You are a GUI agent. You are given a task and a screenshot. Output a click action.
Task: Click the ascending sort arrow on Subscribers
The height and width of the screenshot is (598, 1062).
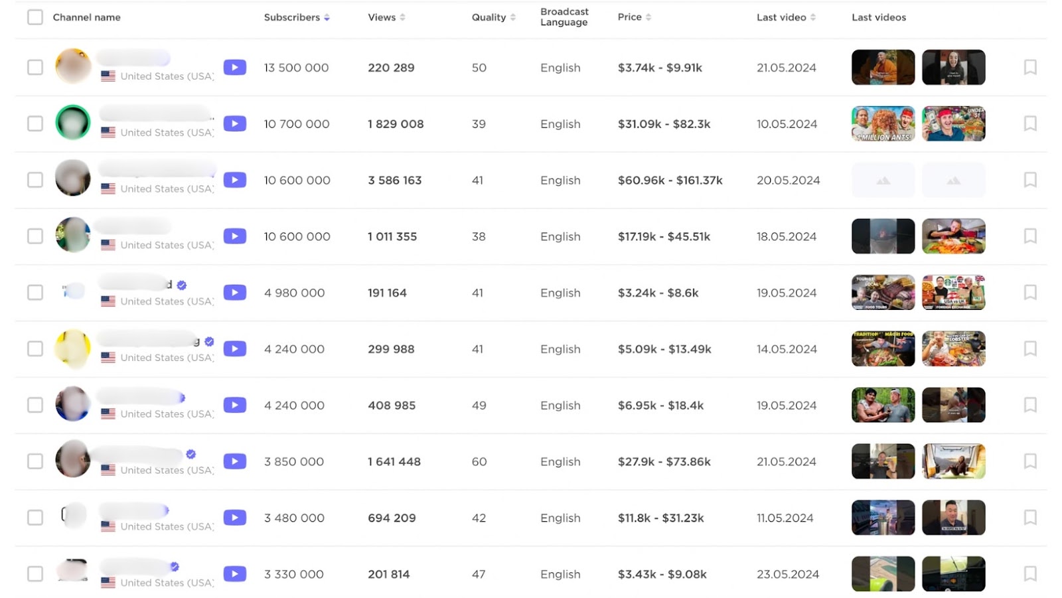click(327, 15)
